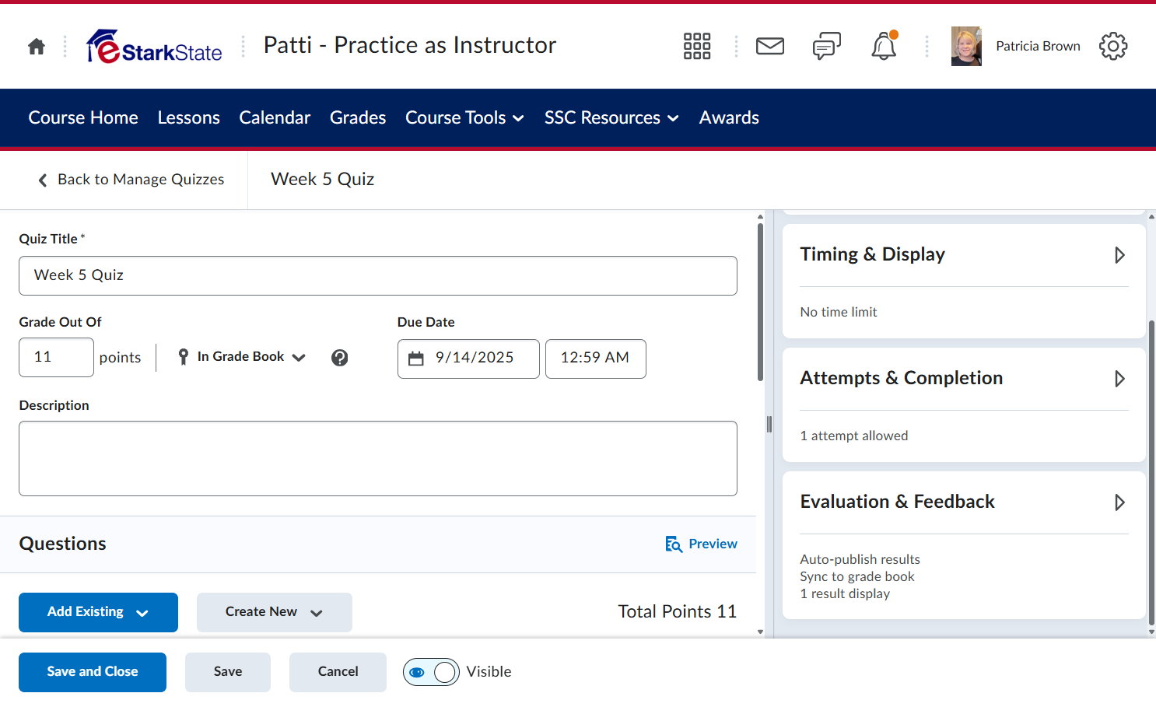Click the 'No time limit' summary text
This screenshot has height=707, width=1156.
pyautogui.click(x=839, y=313)
